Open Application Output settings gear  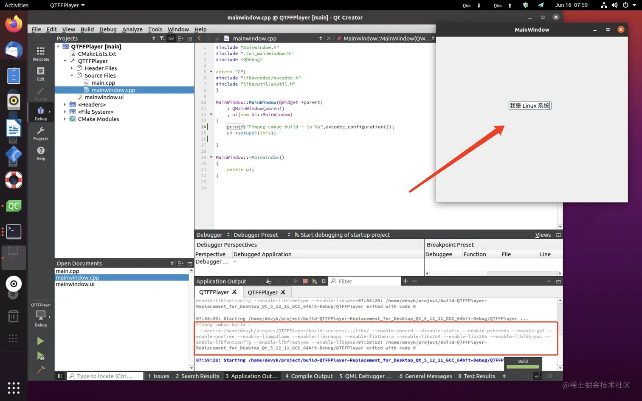pyautogui.click(x=324, y=281)
